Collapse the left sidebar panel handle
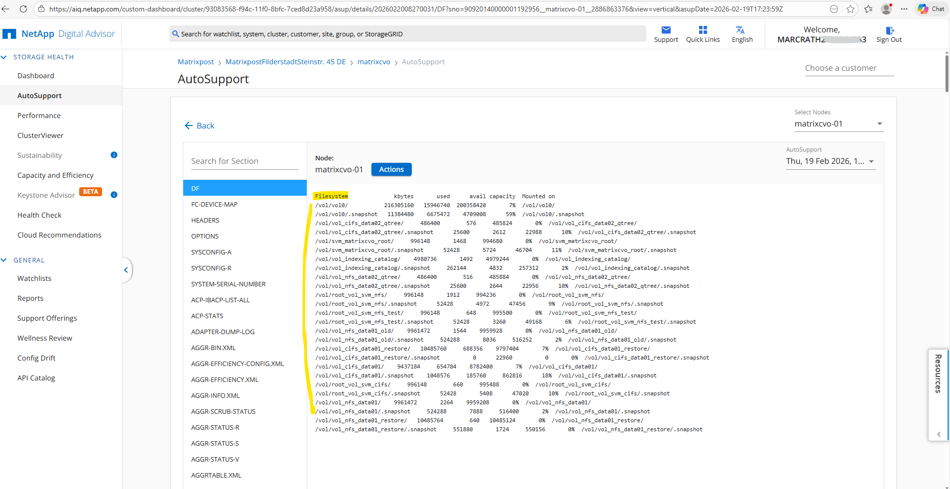 point(126,270)
